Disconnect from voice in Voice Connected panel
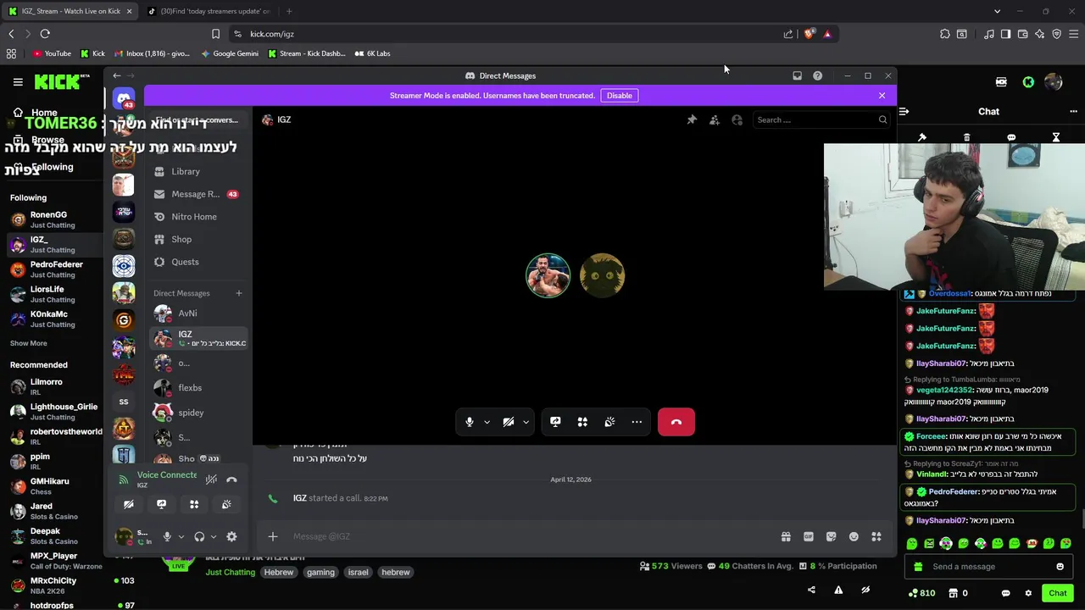The height and width of the screenshot is (610, 1085). tap(231, 480)
